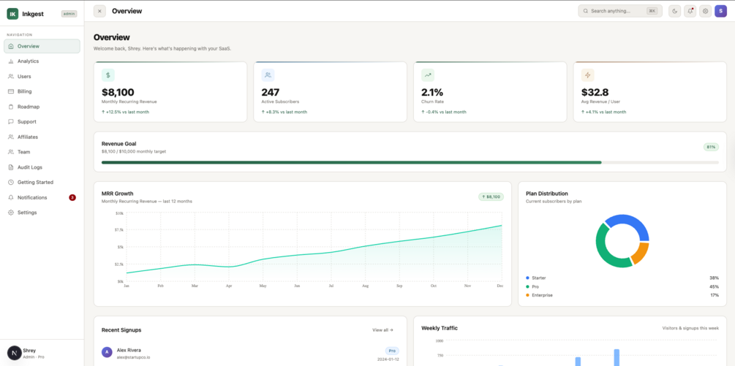735x366 pixels.
Task: Click the dollar sign icon on the MRR card
Action: (108, 75)
